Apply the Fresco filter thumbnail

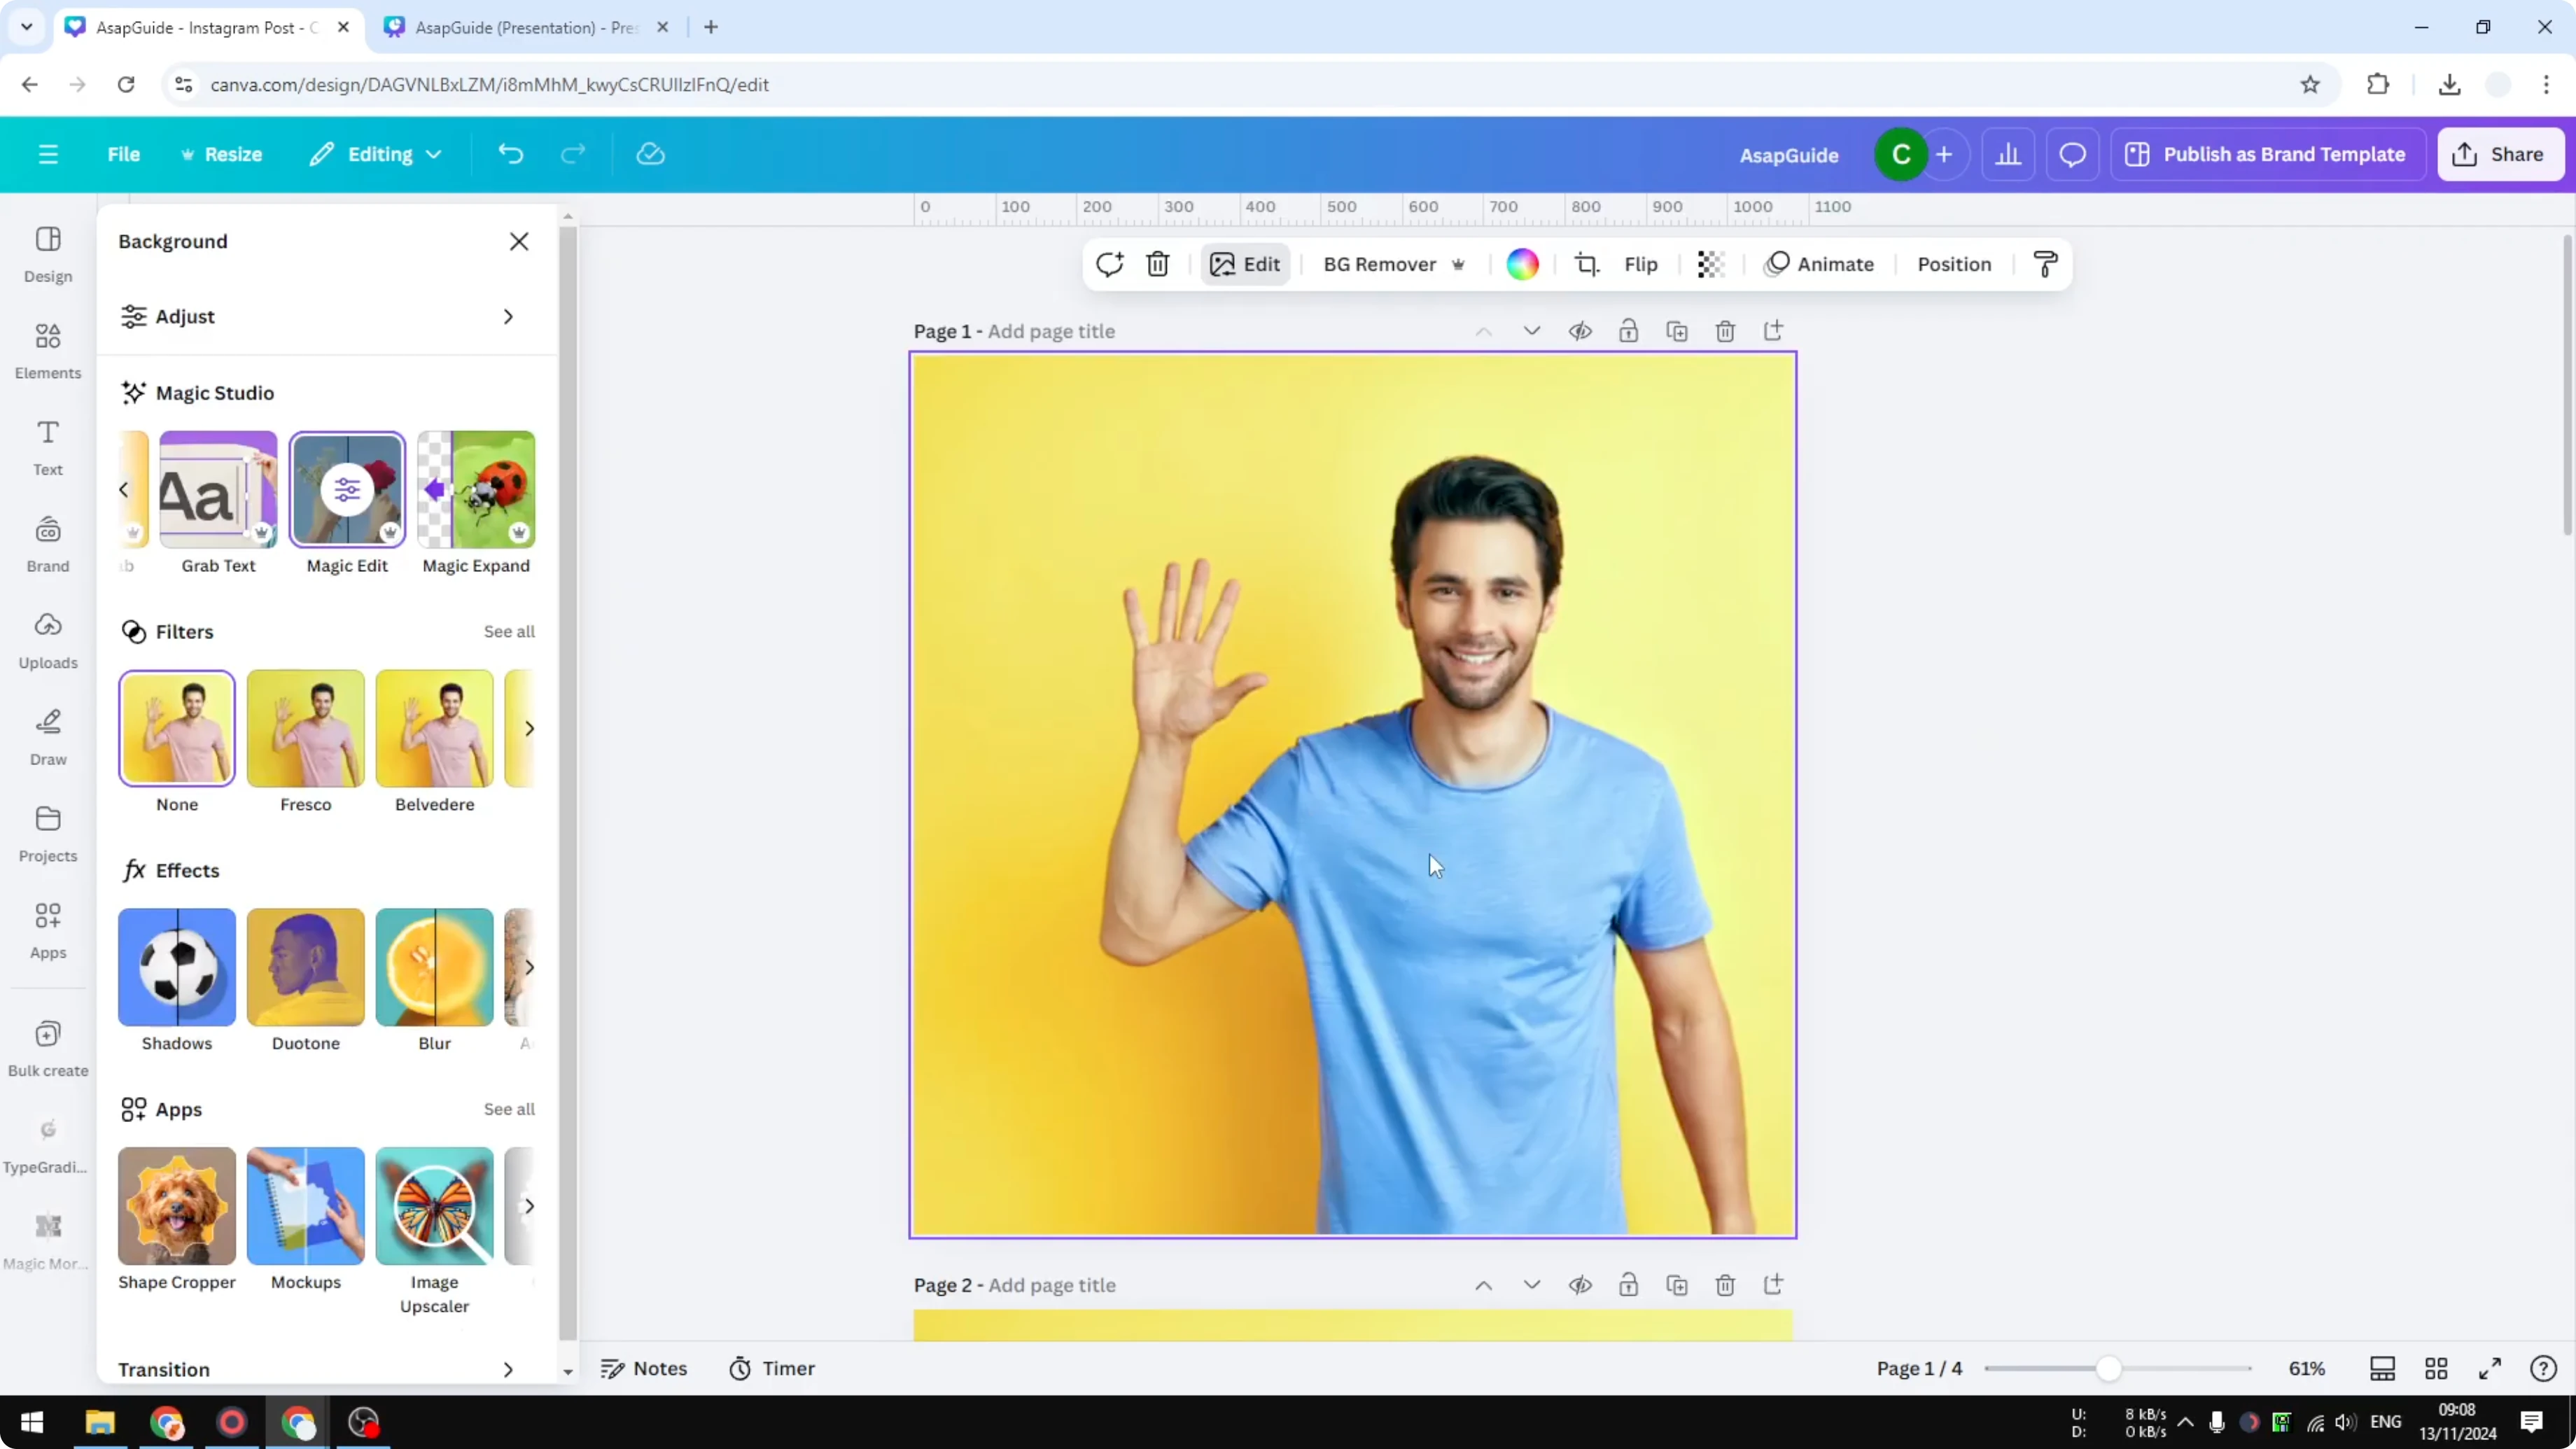tap(305, 728)
